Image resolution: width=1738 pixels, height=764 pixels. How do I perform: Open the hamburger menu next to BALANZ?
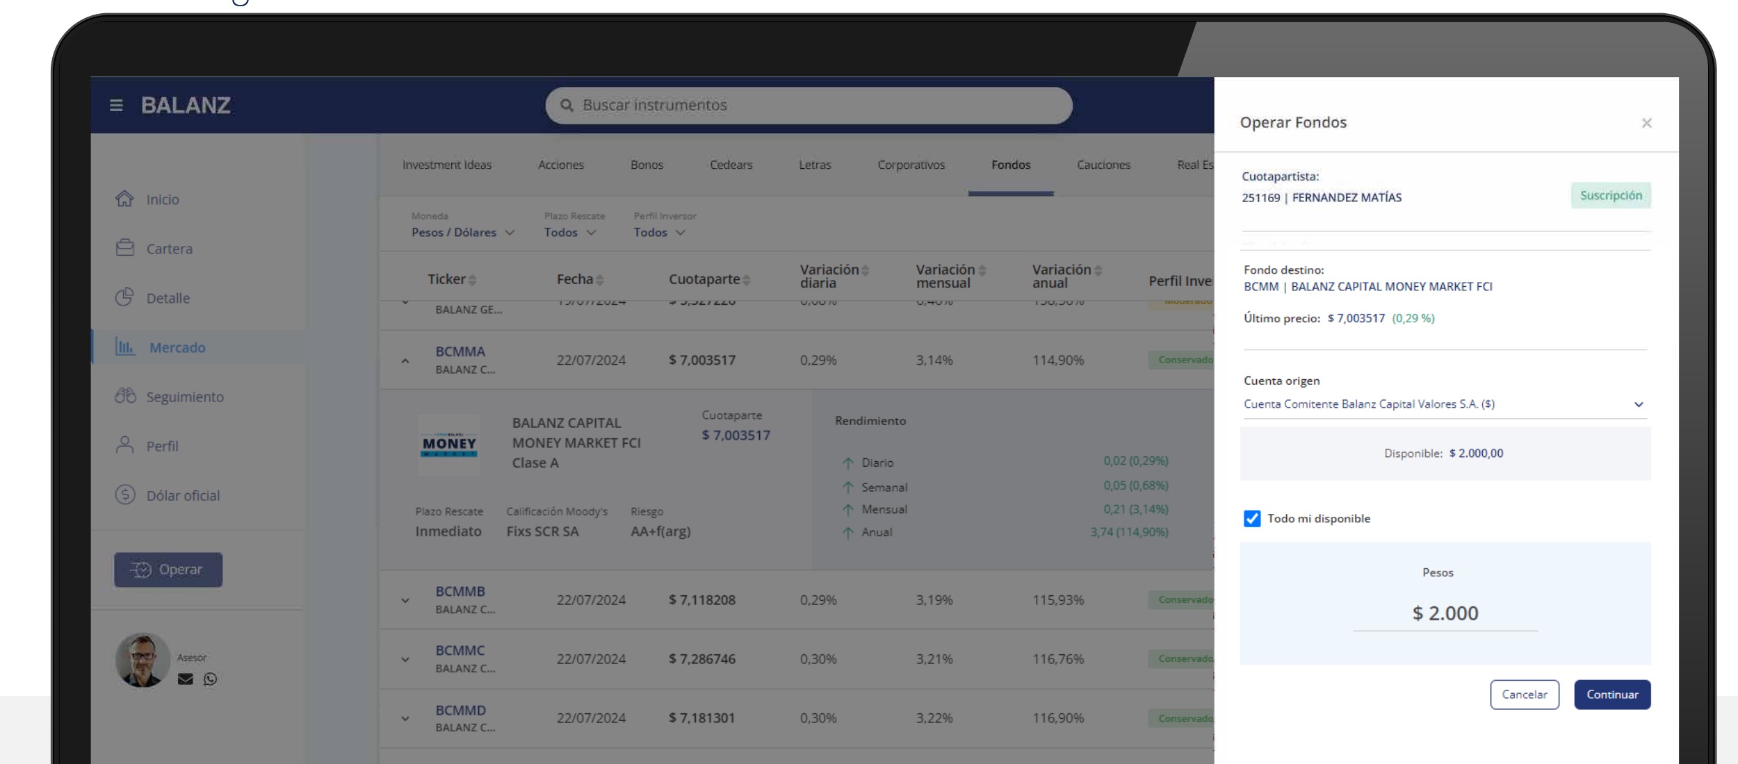(116, 106)
